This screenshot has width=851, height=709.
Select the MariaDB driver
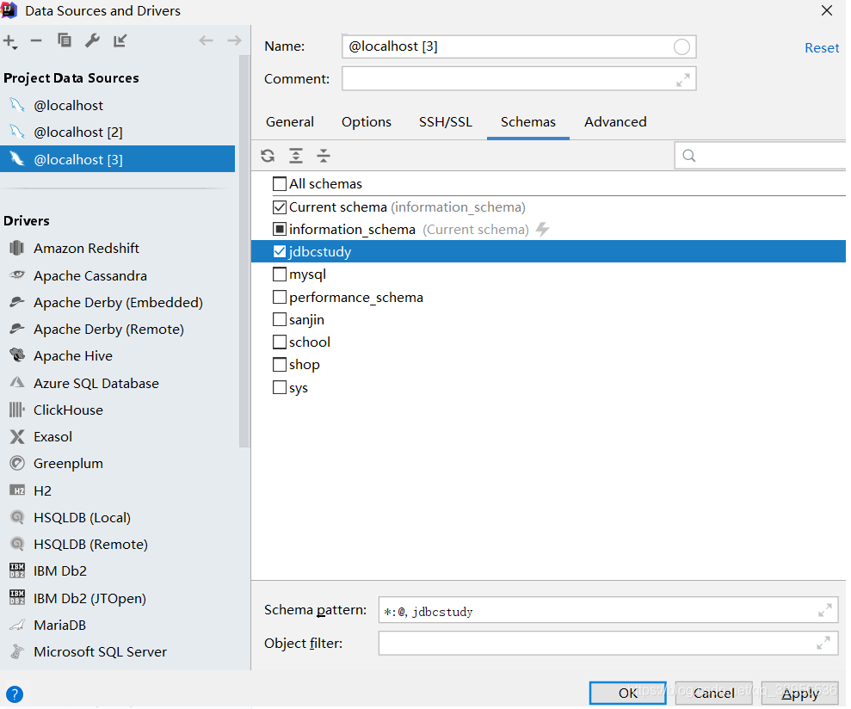[59, 625]
